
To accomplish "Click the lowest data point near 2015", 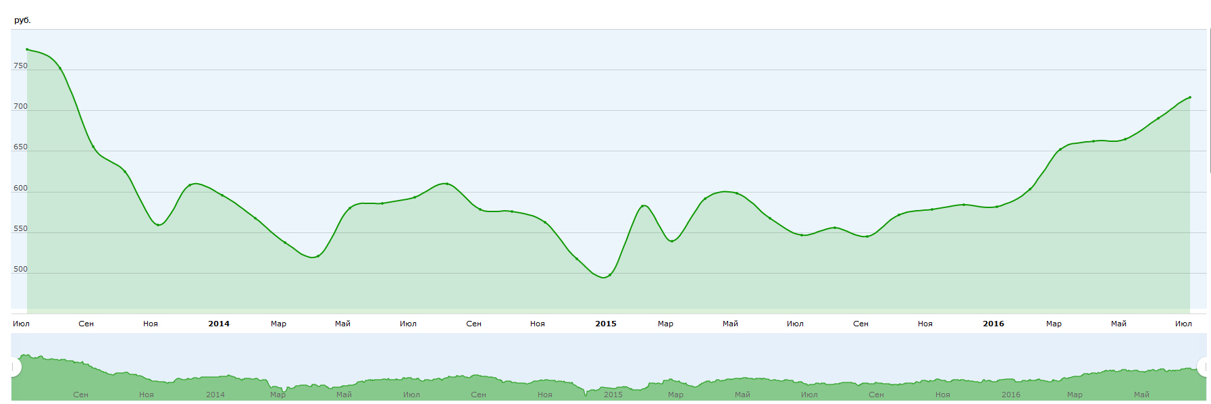I will coord(609,275).
